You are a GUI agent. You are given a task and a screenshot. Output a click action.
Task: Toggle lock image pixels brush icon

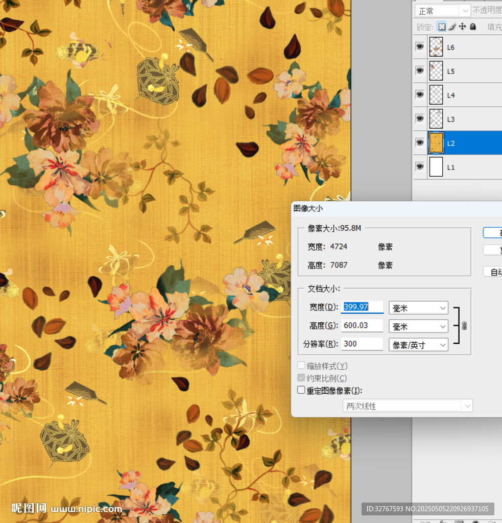coord(452,27)
